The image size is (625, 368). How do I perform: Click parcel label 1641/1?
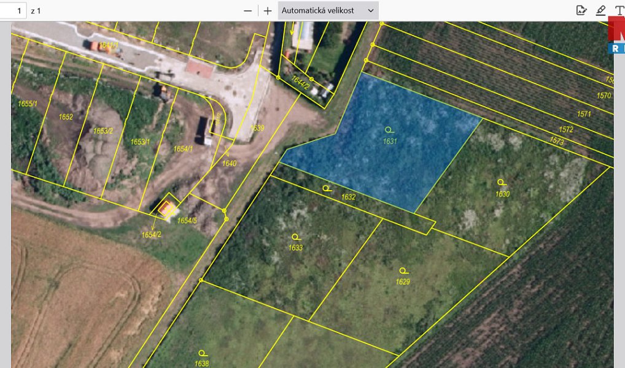[109, 45]
